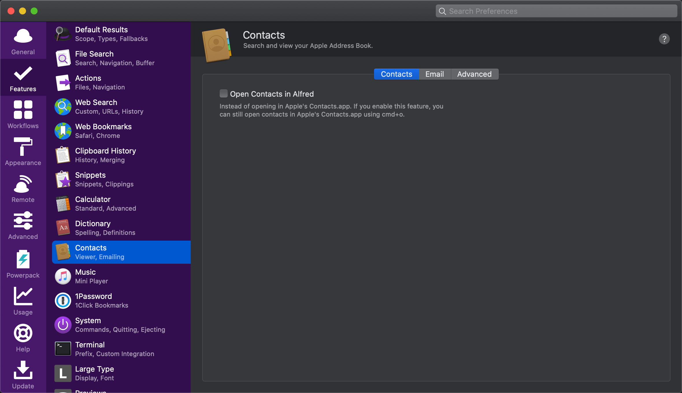This screenshot has width=682, height=393.
Task: Select 'Standard, Advanced' subtitle text
Action: (105, 208)
